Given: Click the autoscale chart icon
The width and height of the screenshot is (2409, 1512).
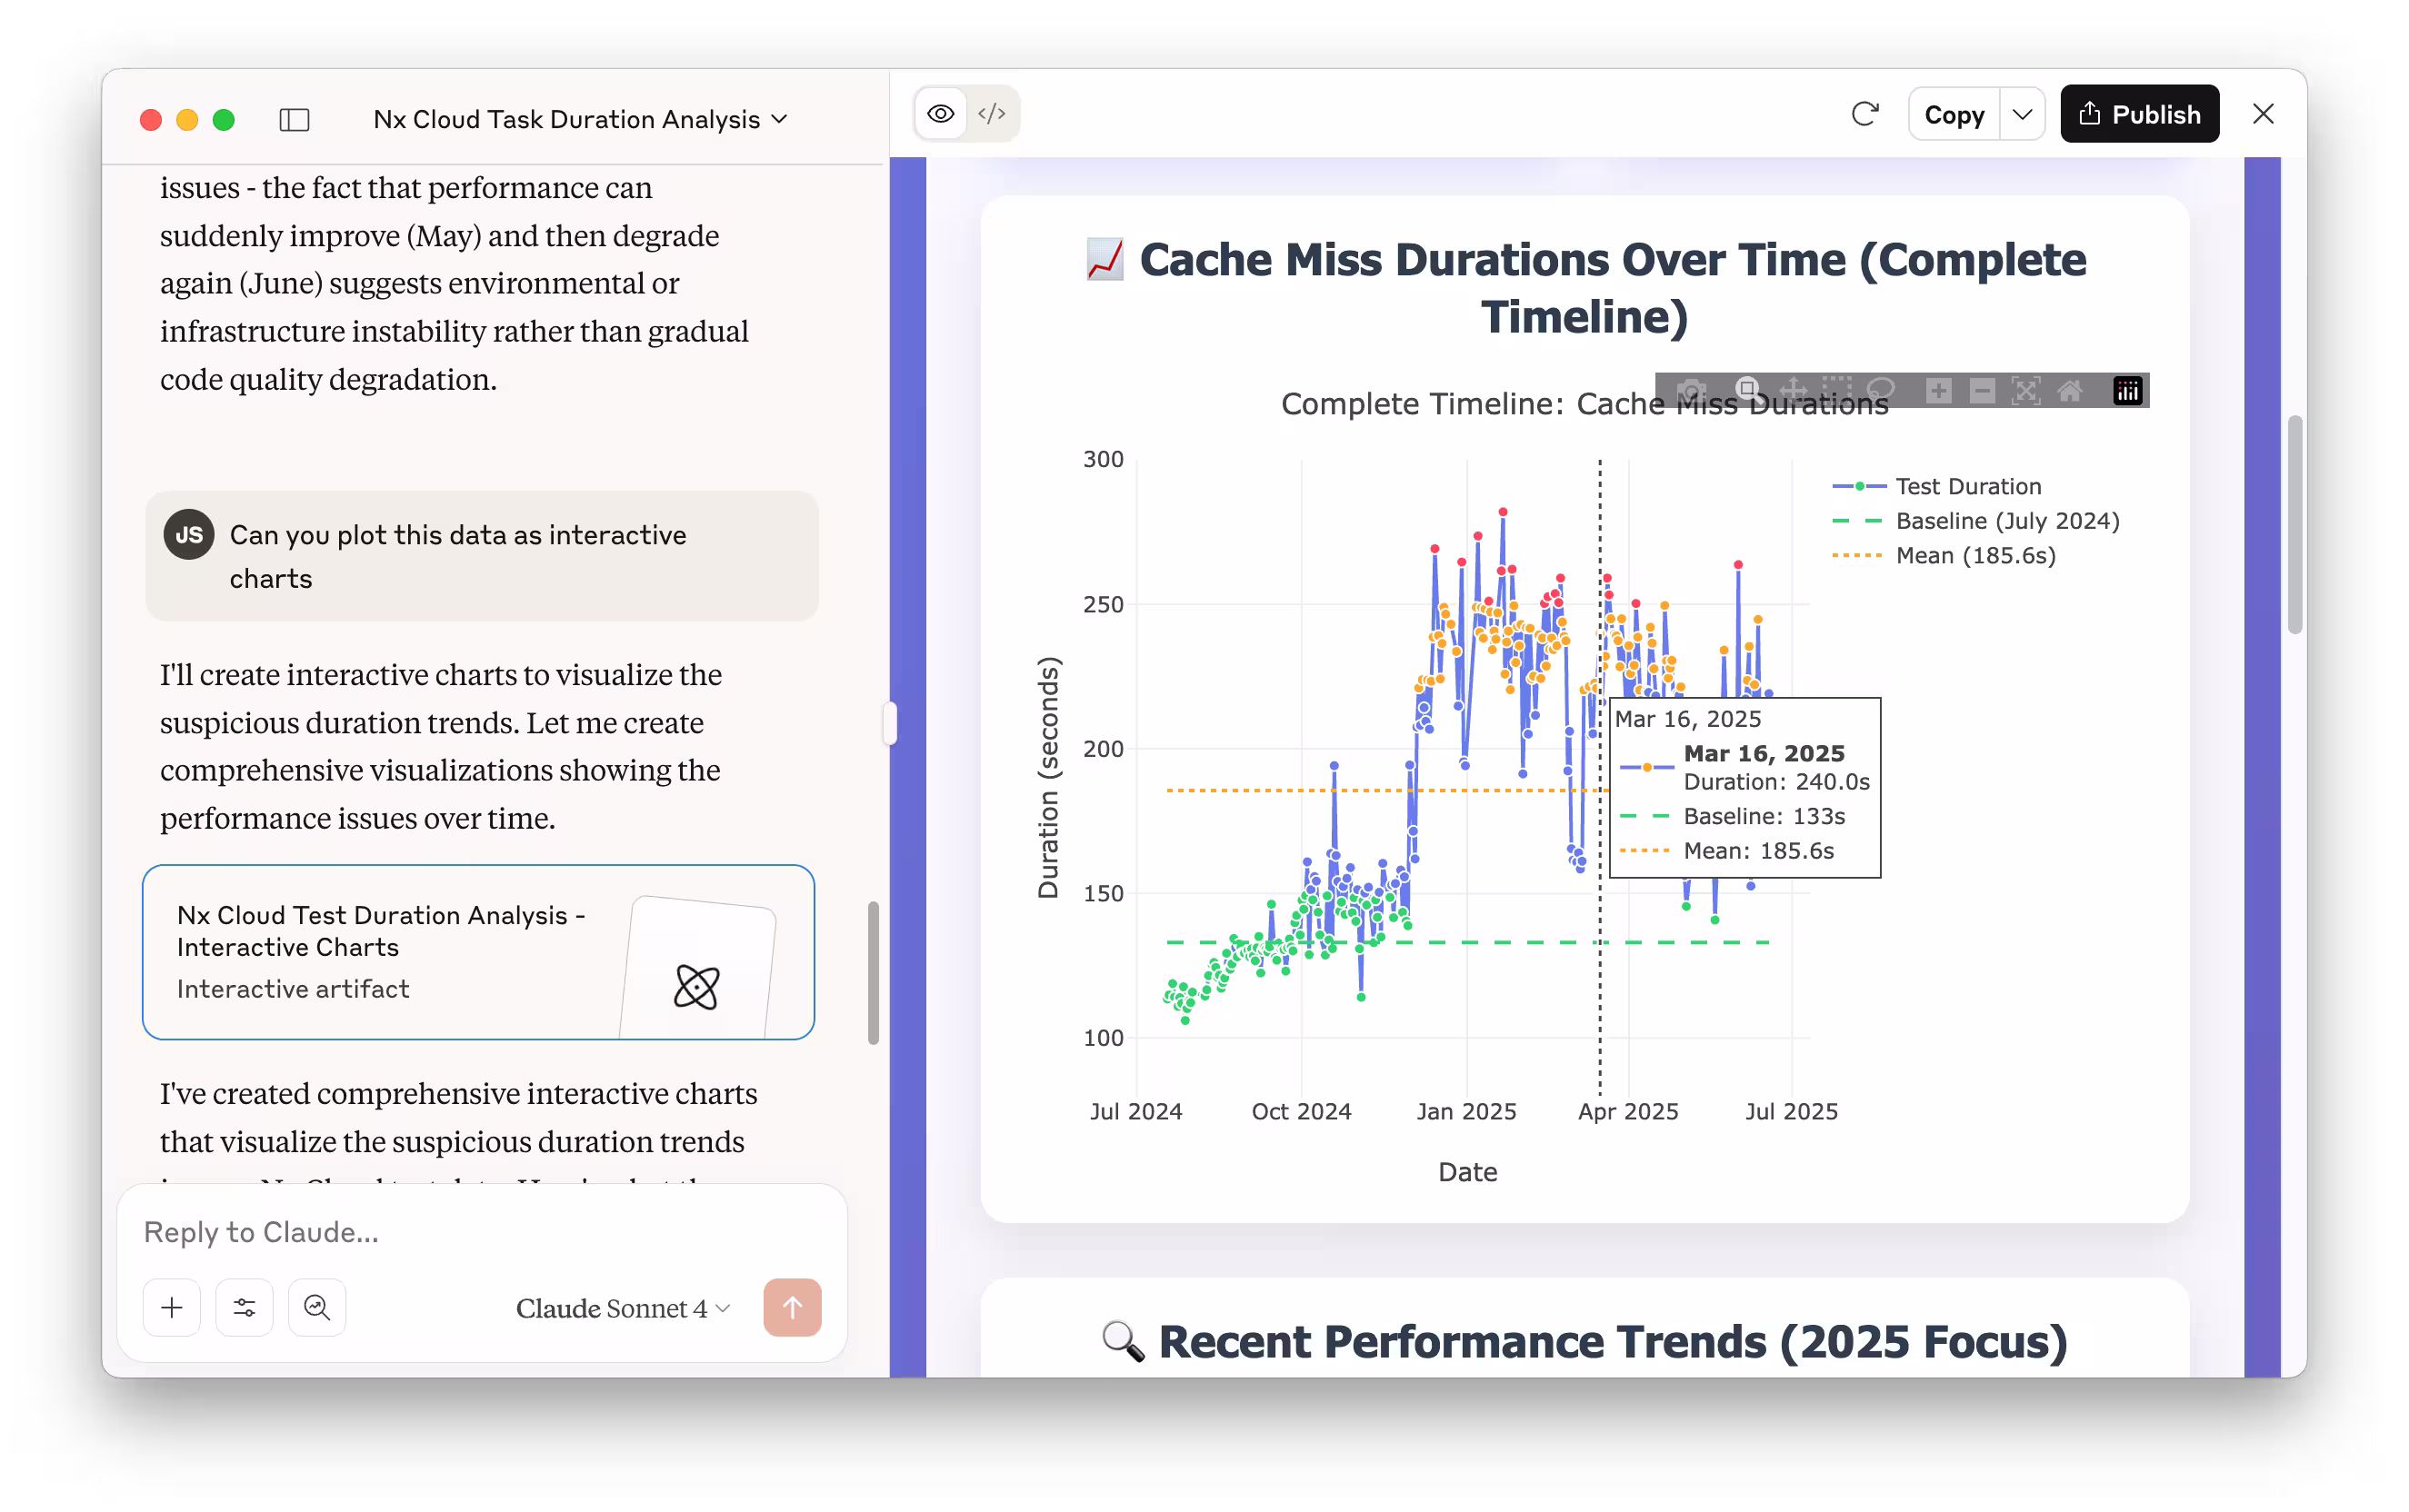Looking at the screenshot, I should point(2026,390).
